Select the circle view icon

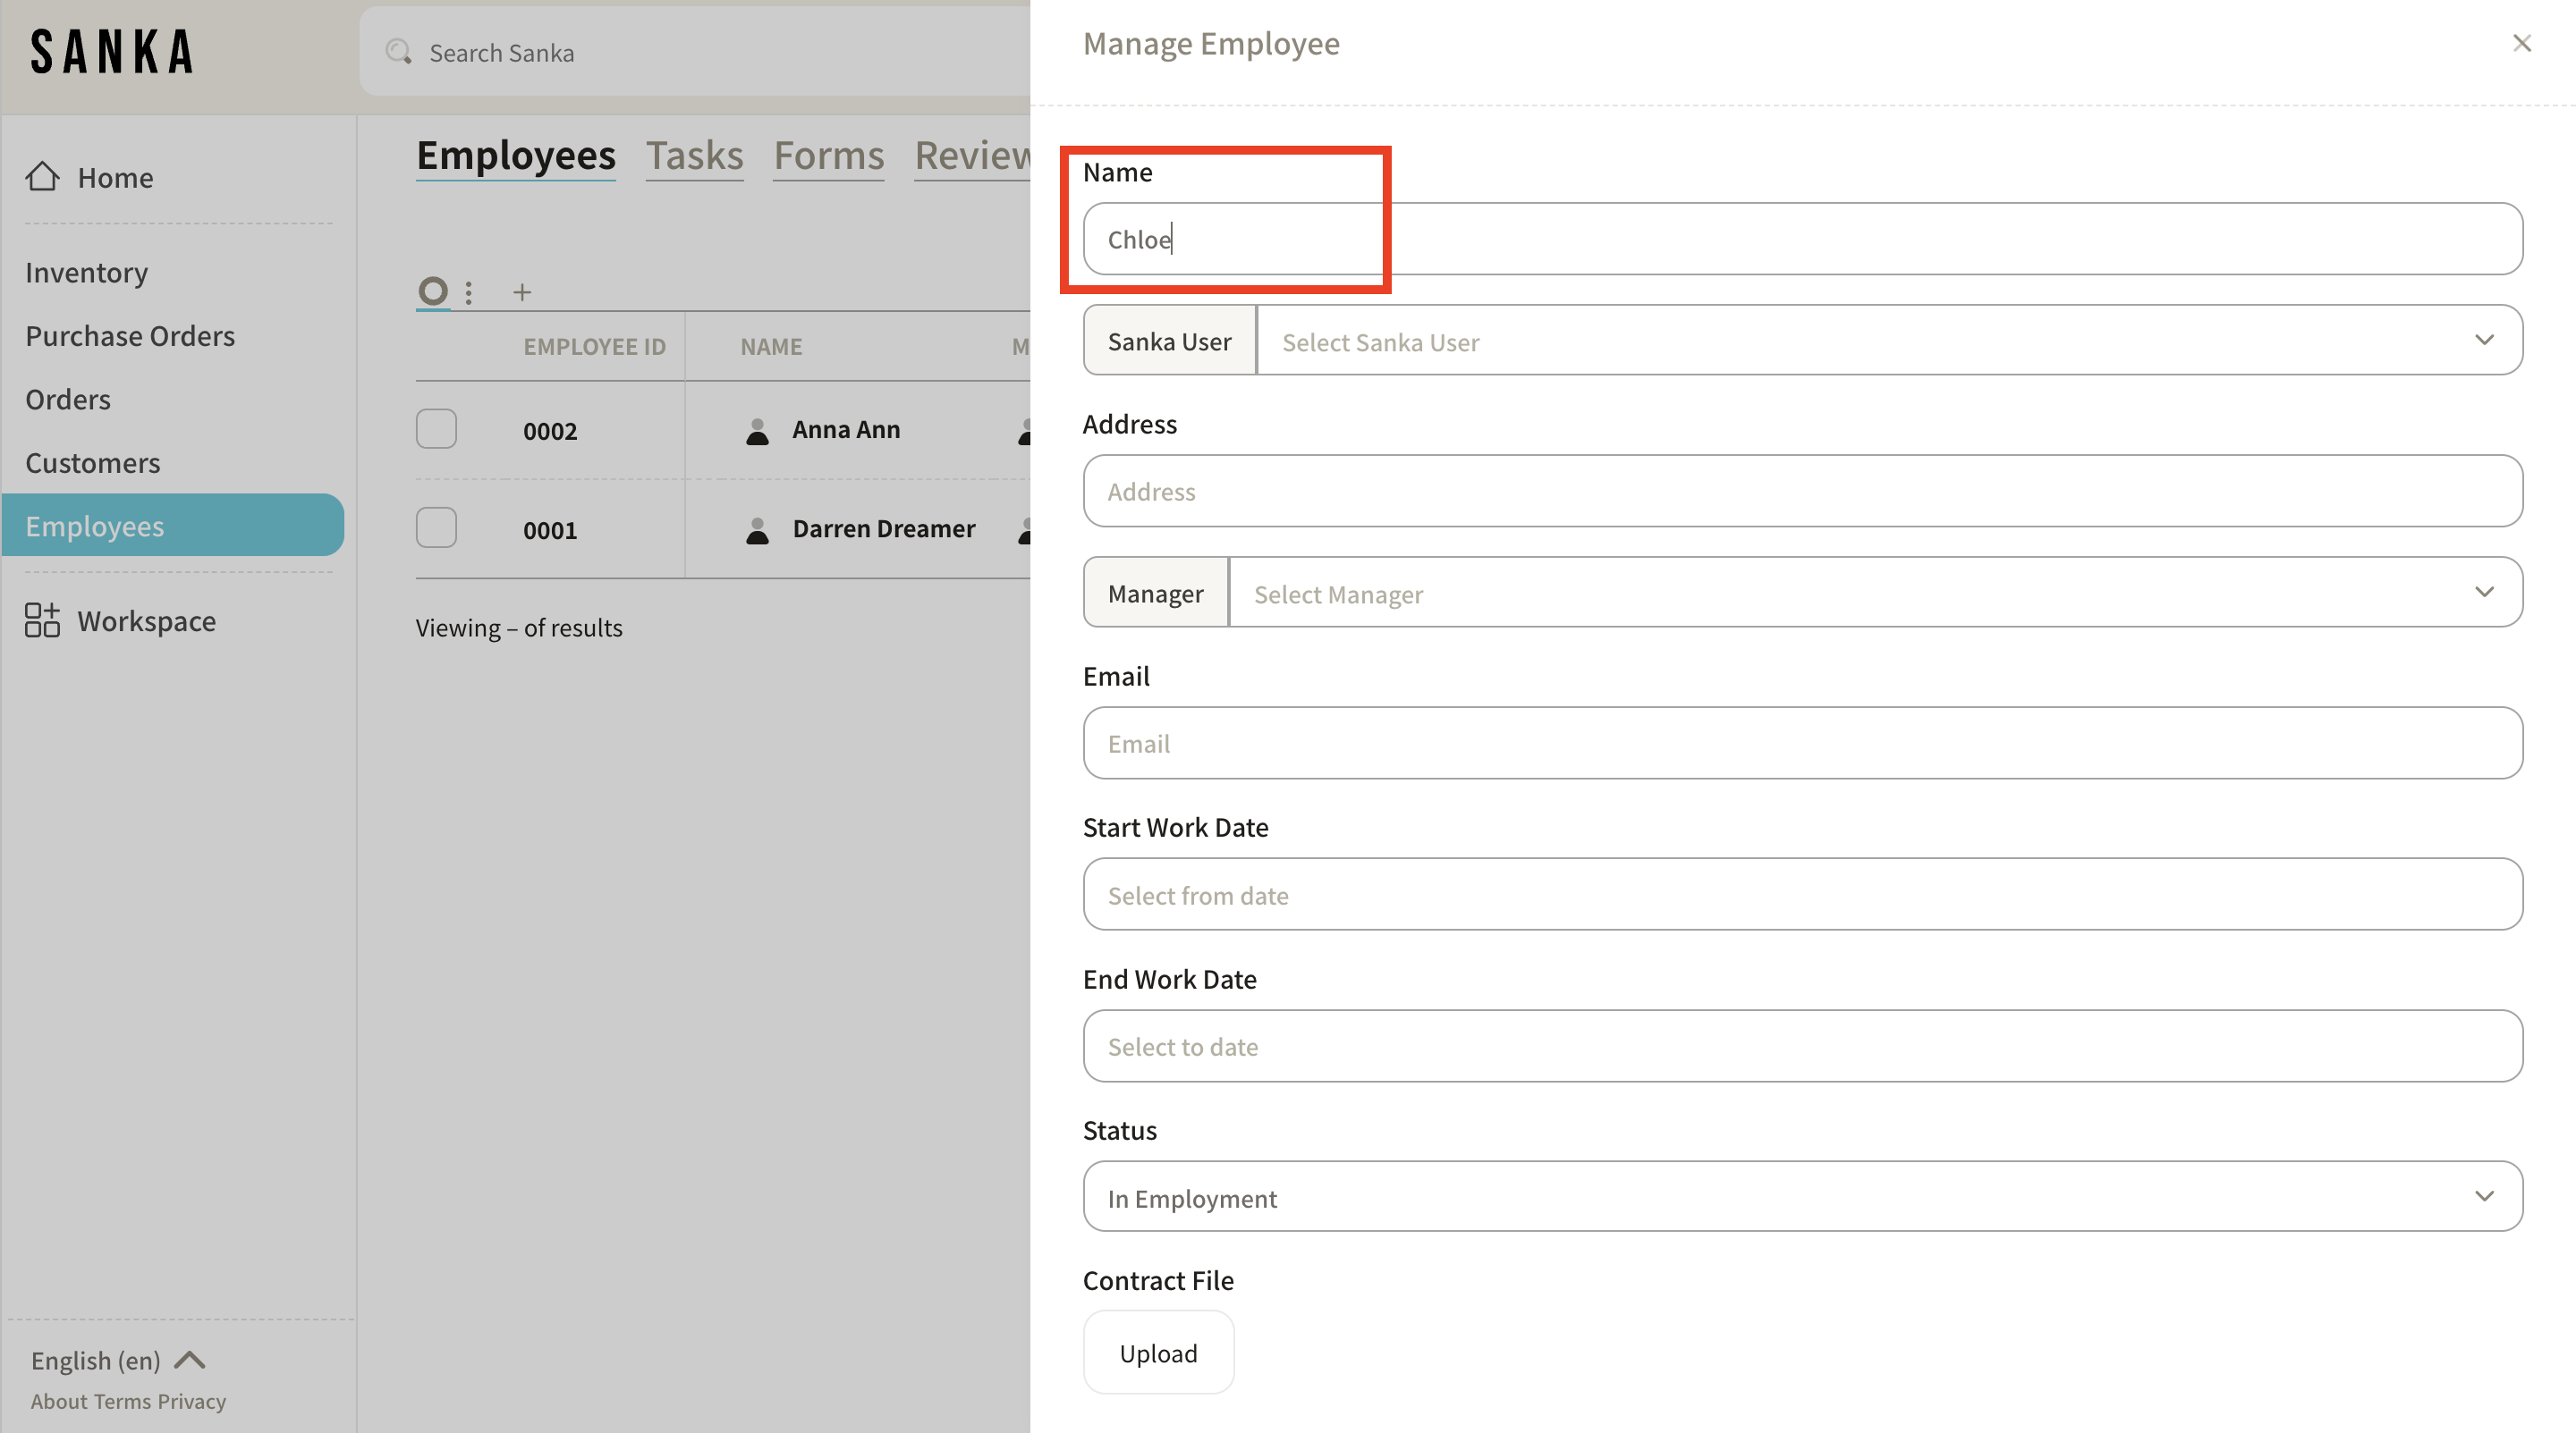pyautogui.click(x=432, y=291)
